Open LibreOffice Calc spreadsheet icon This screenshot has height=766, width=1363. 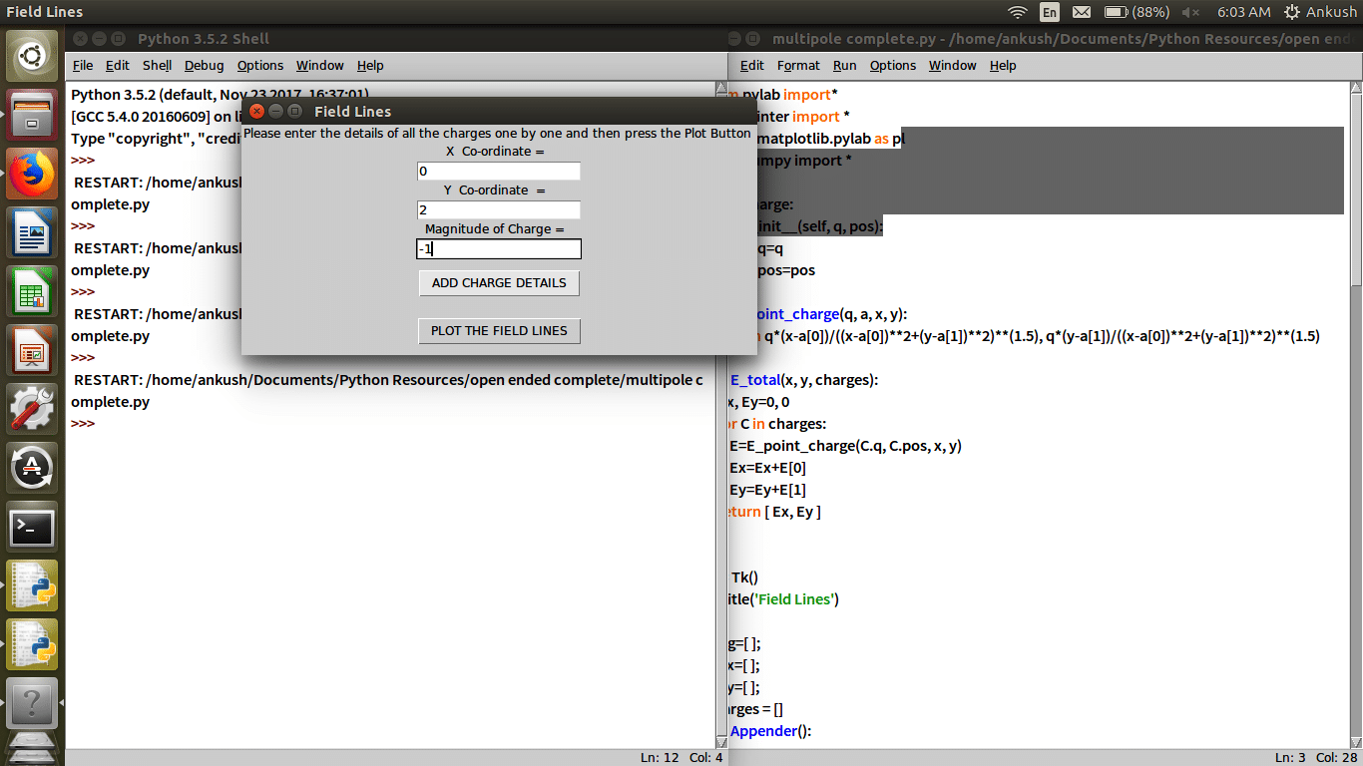[32, 294]
